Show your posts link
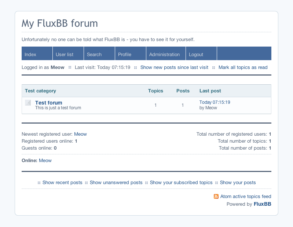Viewport: 293px width, 227px height. pyautogui.click(x=238, y=183)
